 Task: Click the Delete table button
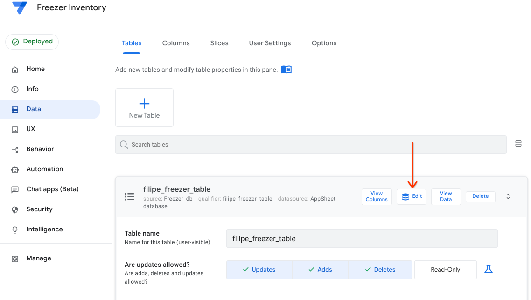click(480, 196)
